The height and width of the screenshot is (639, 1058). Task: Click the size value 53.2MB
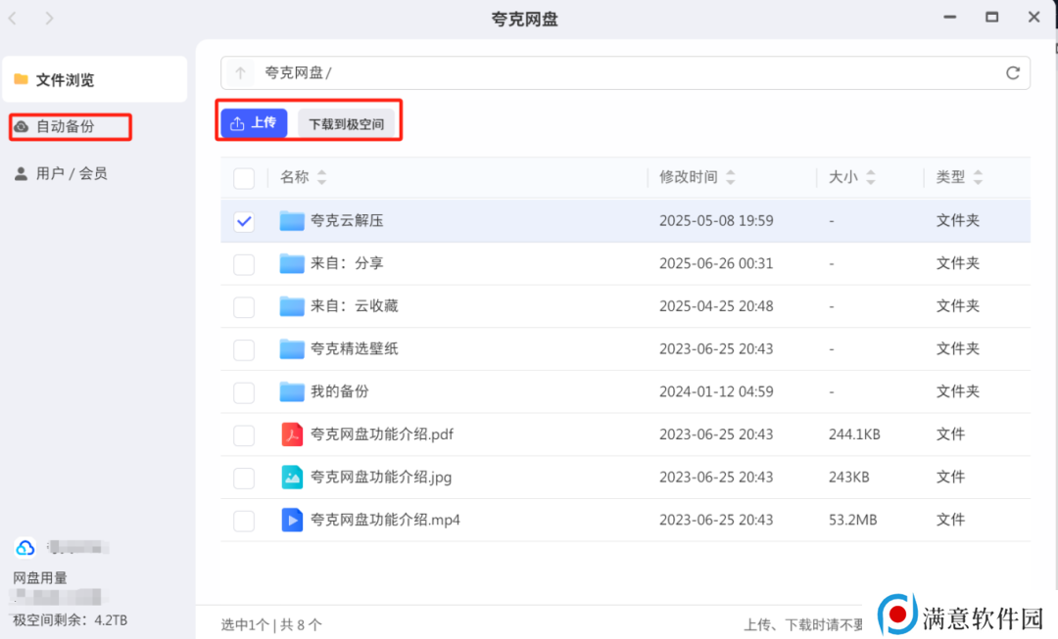click(x=853, y=520)
